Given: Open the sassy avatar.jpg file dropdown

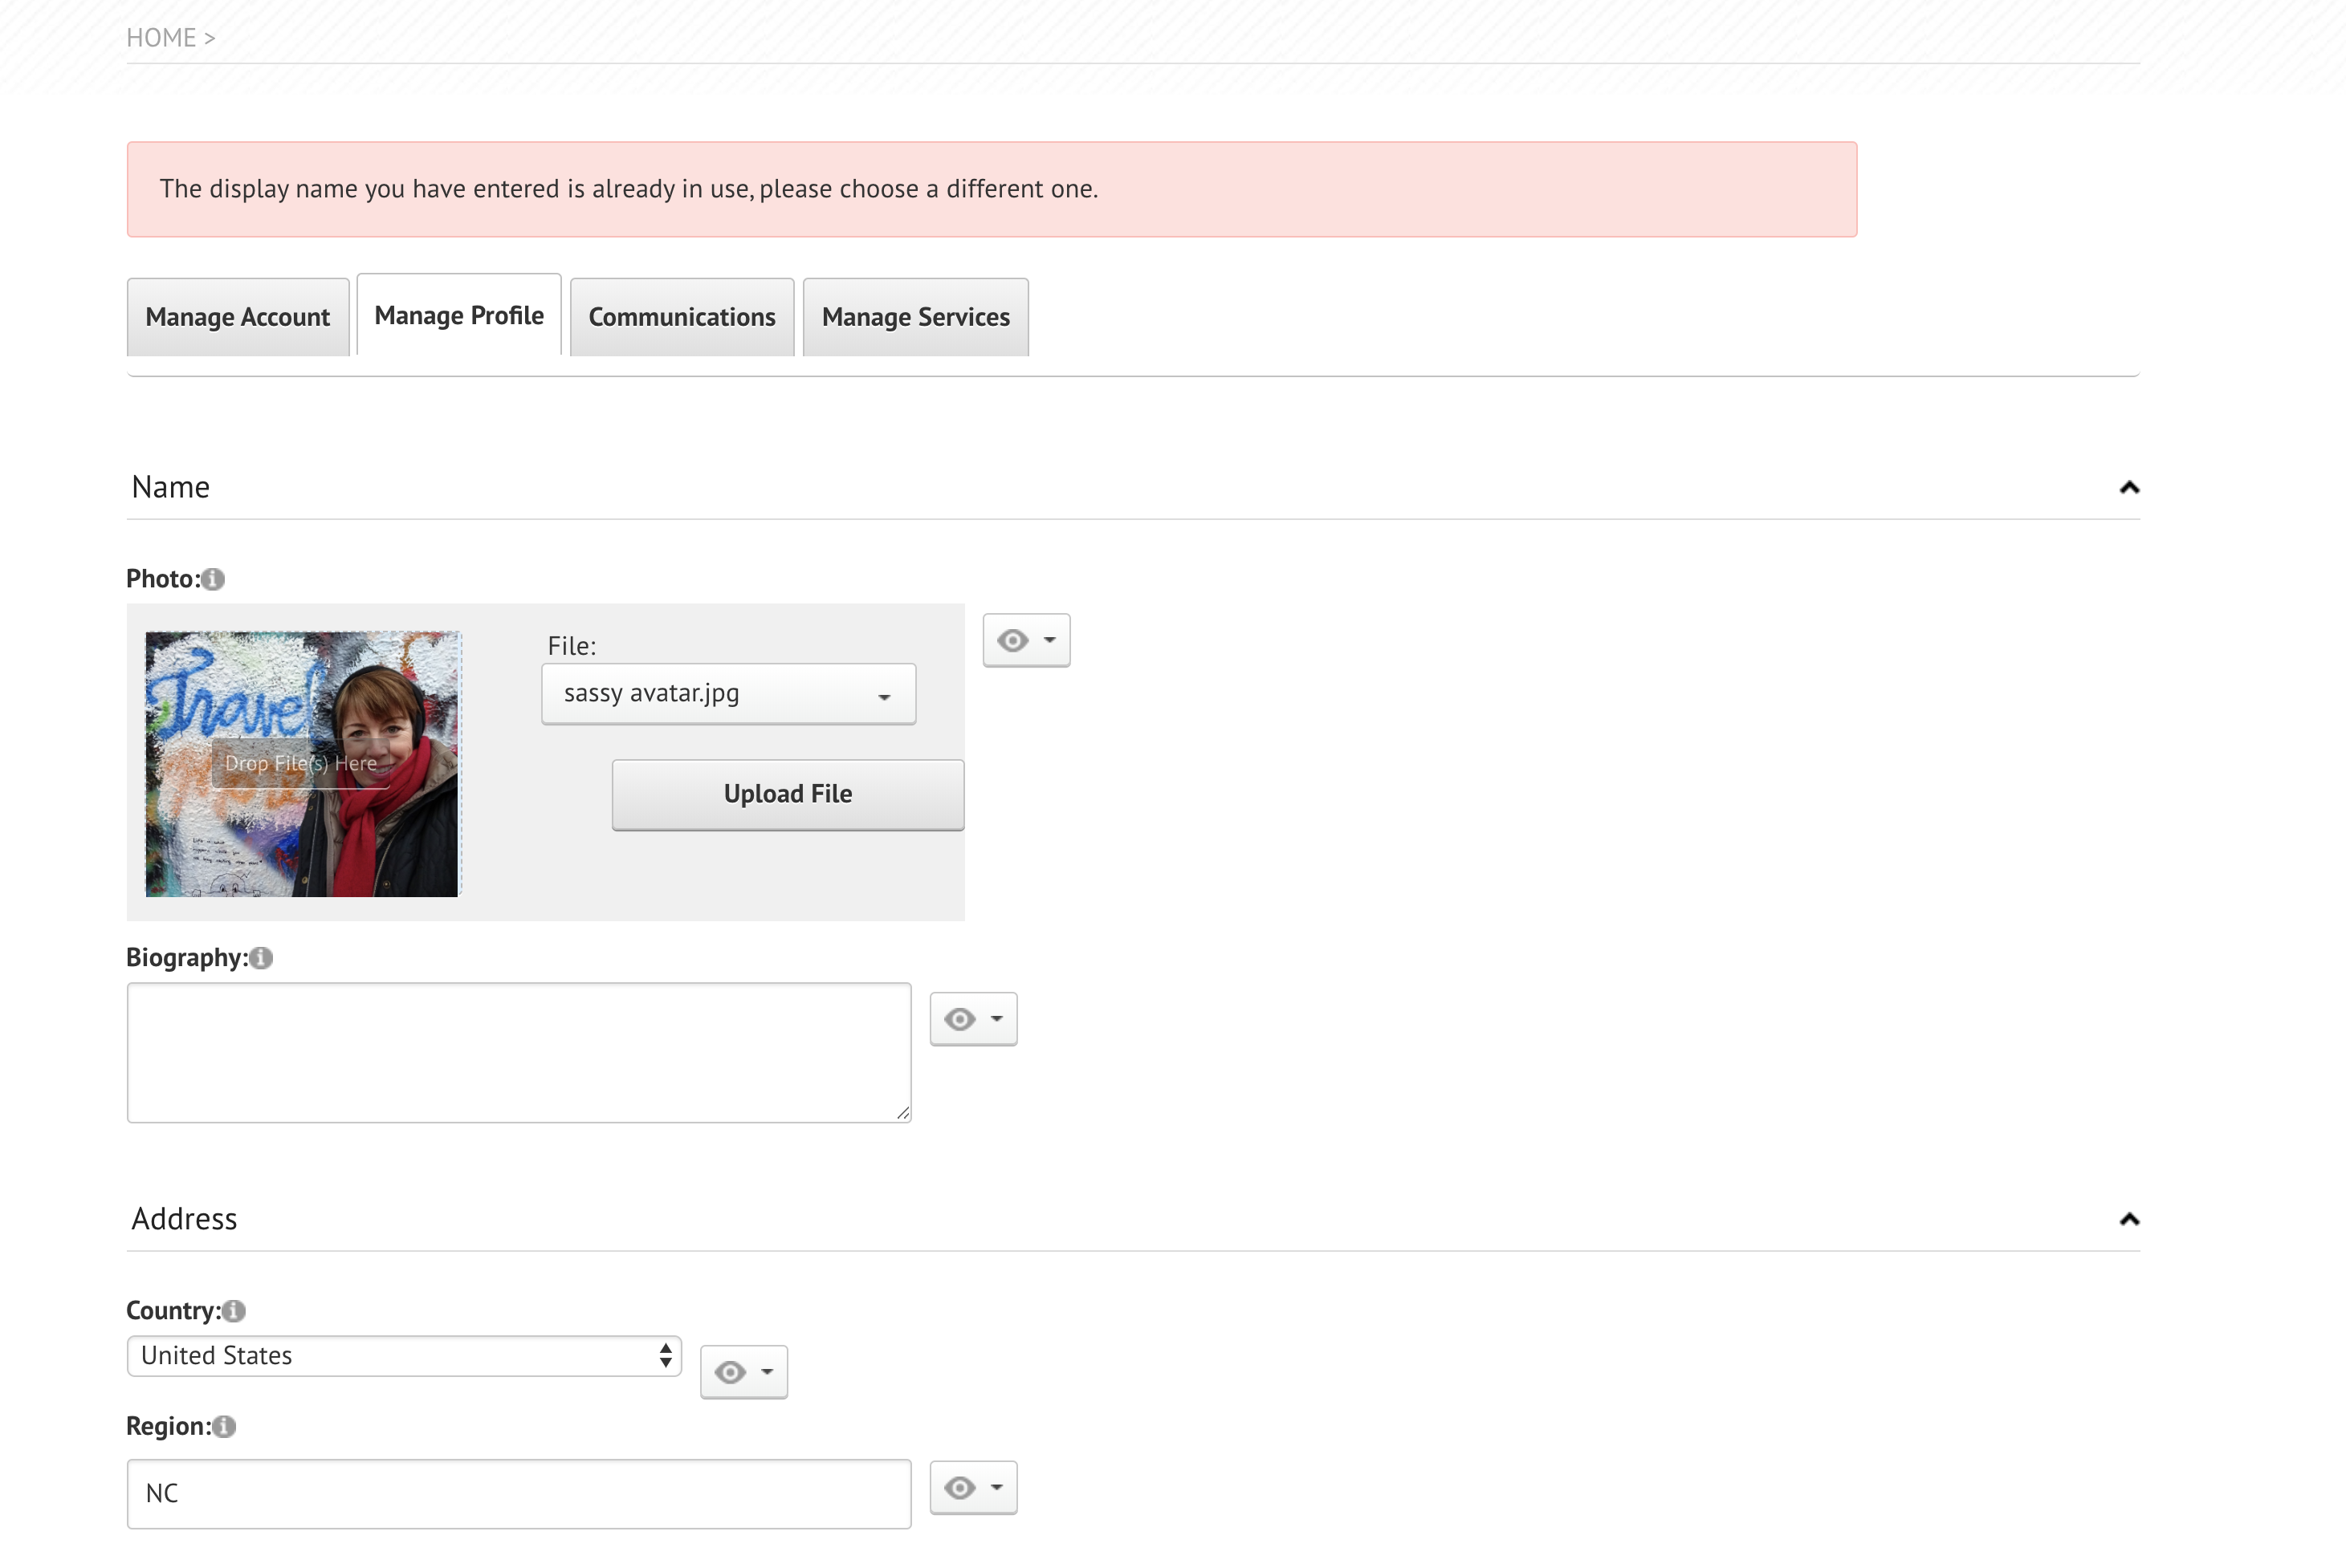Looking at the screenshot, I should point(728,694).
